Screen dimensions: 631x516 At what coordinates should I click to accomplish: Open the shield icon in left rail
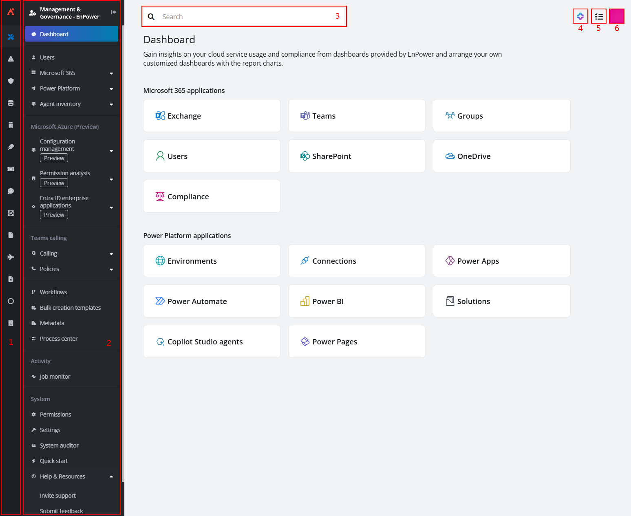11,81
